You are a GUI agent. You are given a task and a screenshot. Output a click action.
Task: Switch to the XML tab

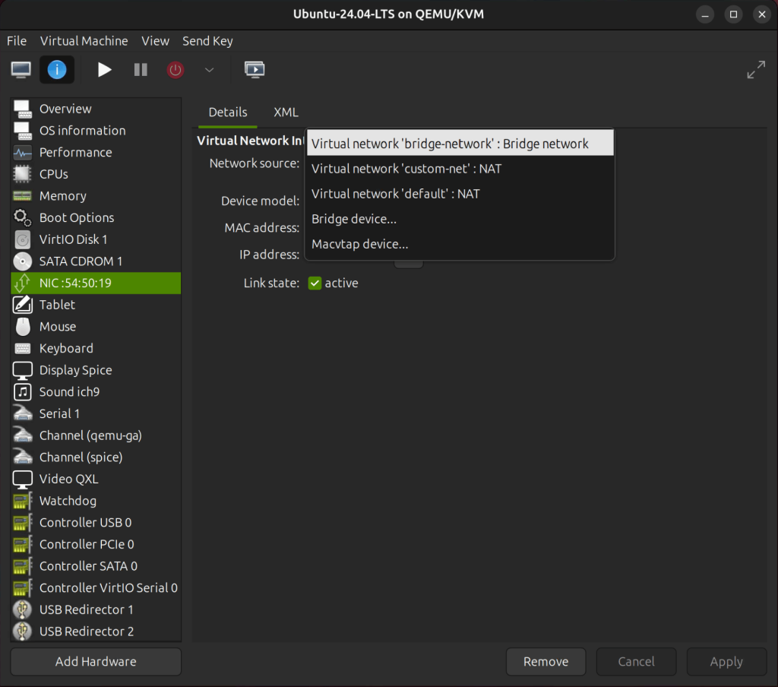tap(286, 112)
